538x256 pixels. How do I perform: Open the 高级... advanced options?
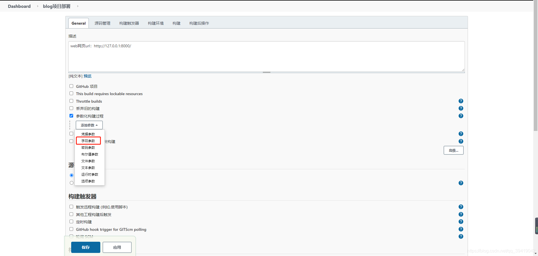point(453,150)
